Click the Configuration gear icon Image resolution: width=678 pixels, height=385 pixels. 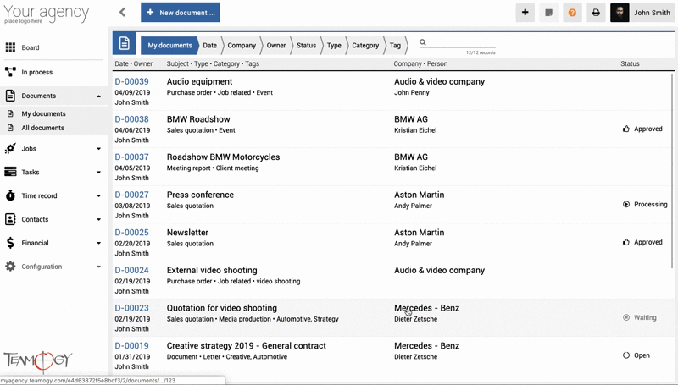pyautogui.click(x=10, y=267)
